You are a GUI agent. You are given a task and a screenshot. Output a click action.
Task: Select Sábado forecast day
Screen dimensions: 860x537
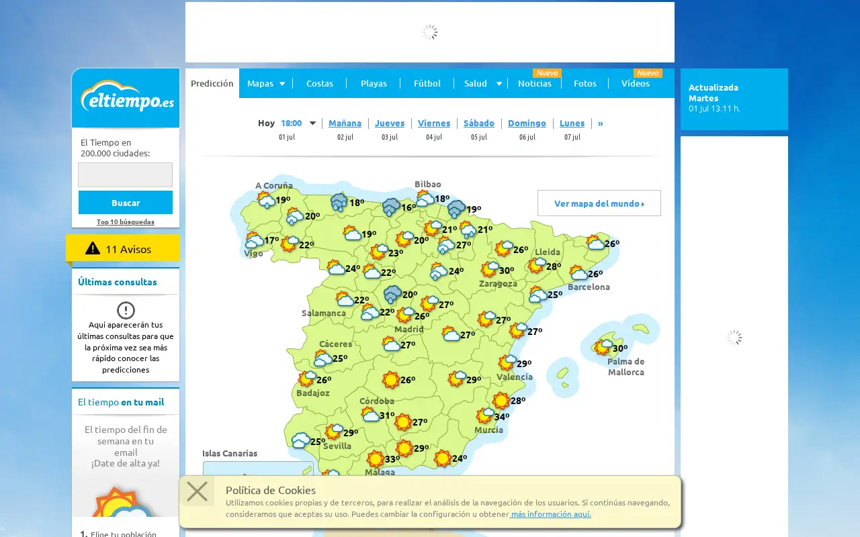(x=479, y=123)
